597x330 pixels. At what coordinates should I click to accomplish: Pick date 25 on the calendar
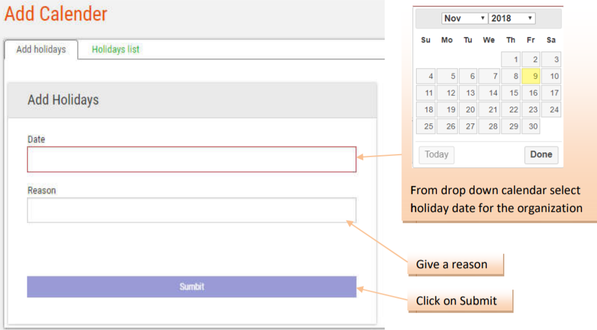click(x=425, y=126)
